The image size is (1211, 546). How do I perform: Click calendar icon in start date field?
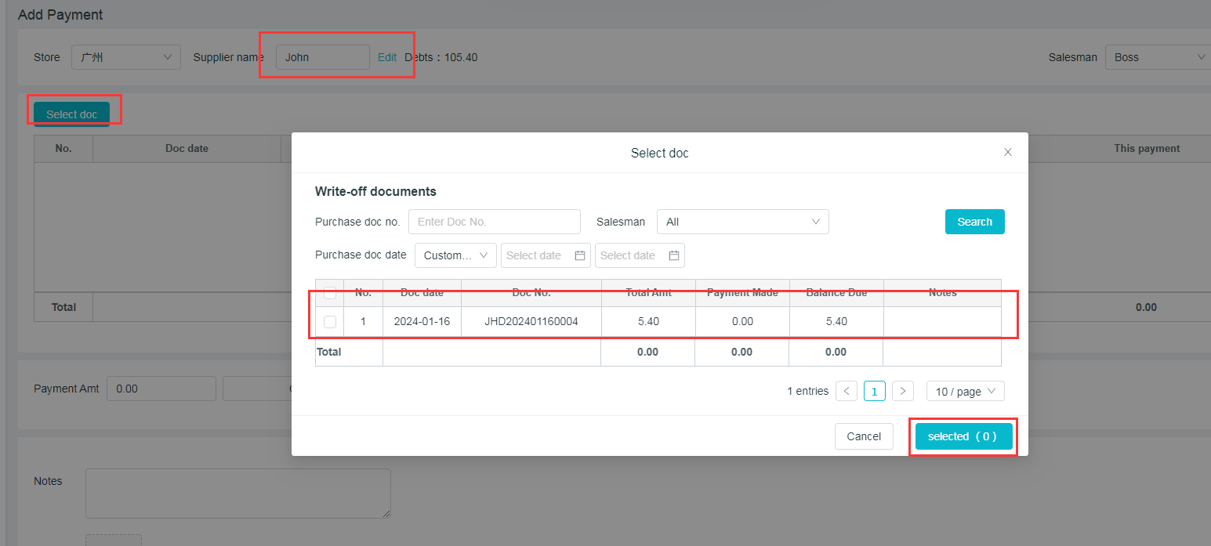click(580, 255)
